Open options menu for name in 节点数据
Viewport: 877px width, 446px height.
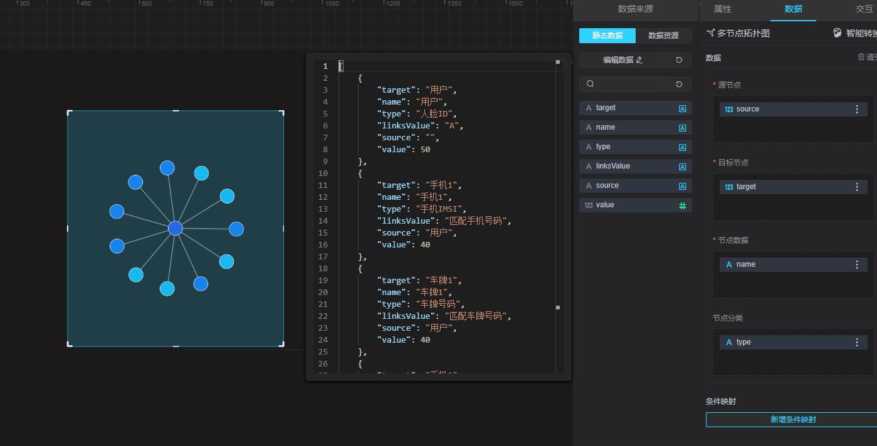pyautogui.click(x=857, y=264)
